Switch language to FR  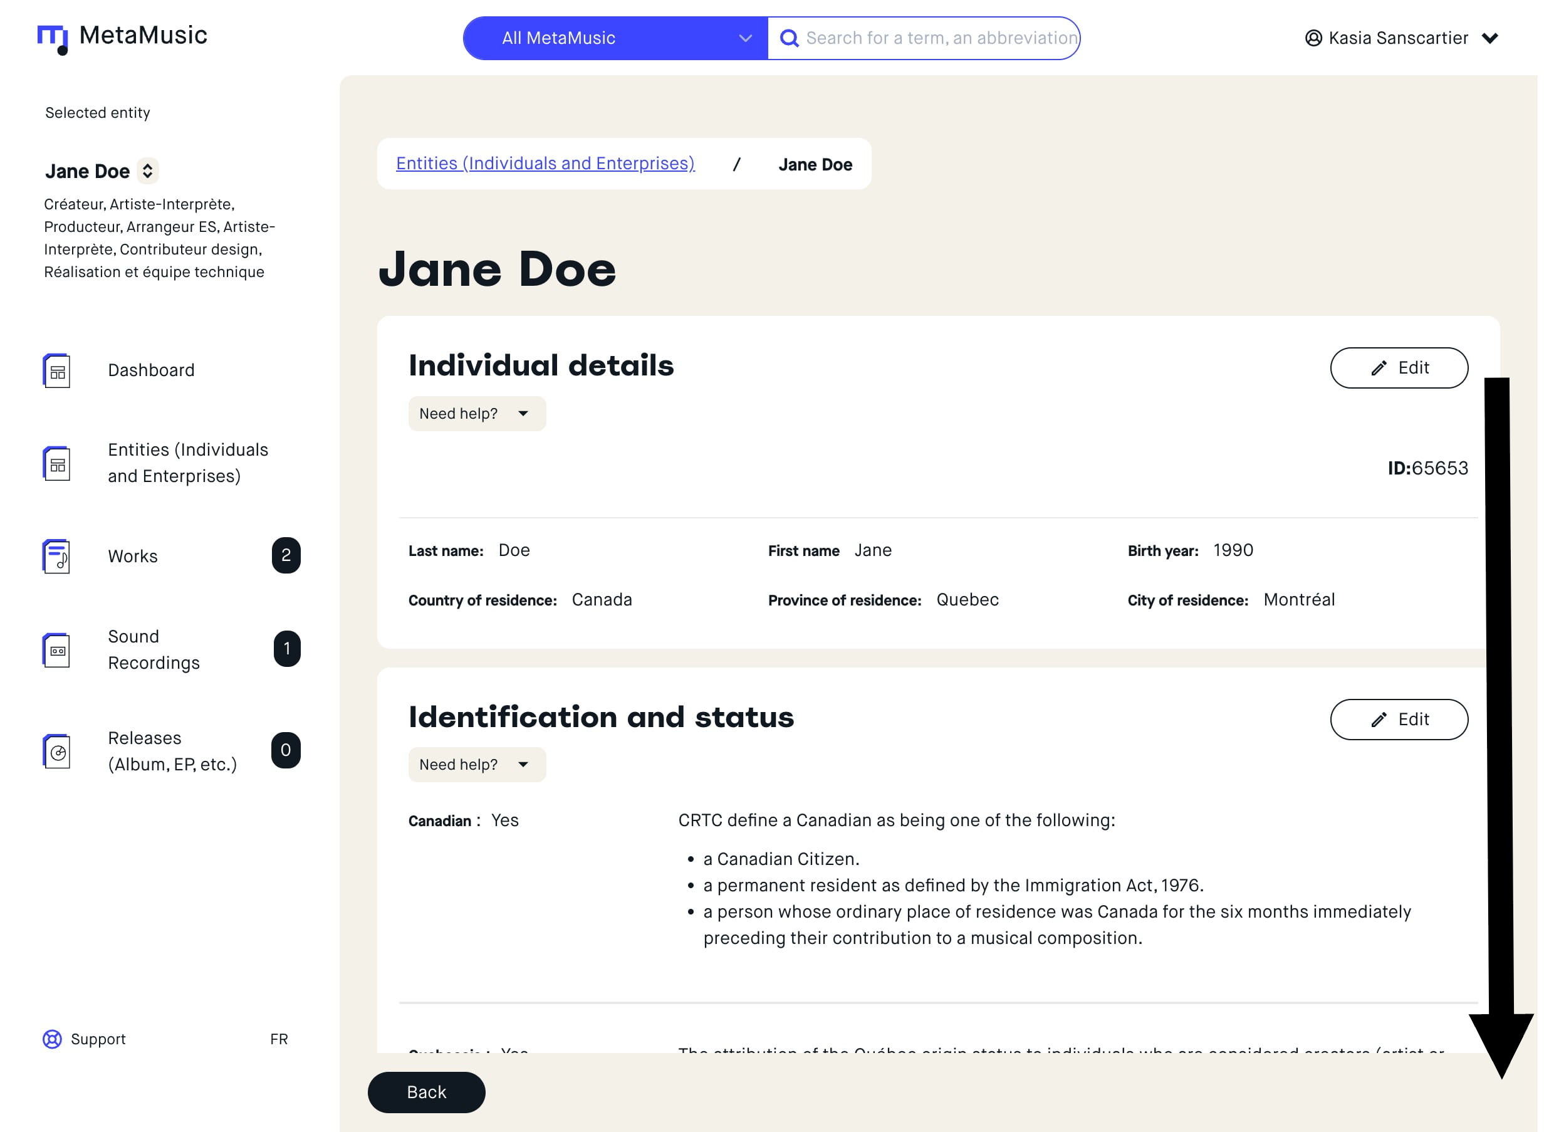[279, 1039]
